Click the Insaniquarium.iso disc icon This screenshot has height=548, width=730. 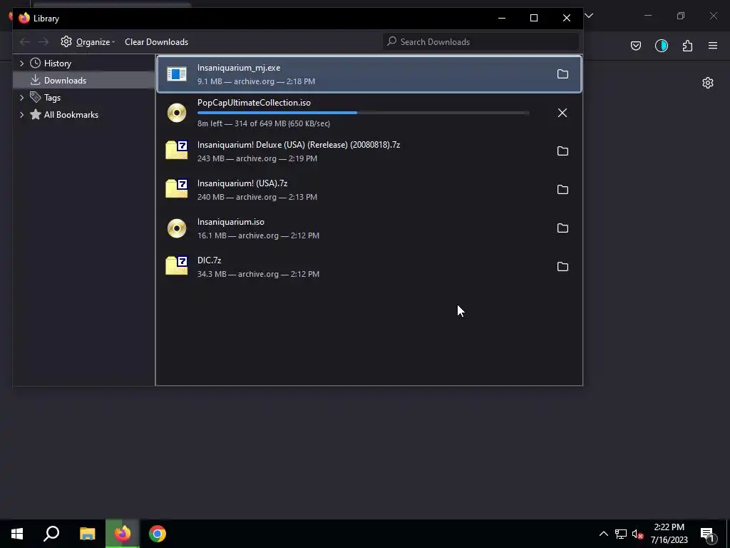click(x=177, y=228)
